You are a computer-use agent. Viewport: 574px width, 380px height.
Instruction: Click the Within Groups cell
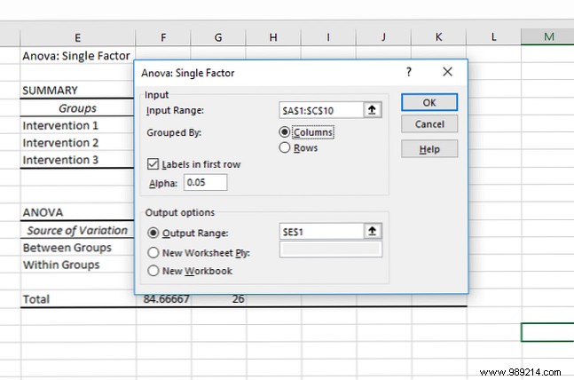pos(77,265)
